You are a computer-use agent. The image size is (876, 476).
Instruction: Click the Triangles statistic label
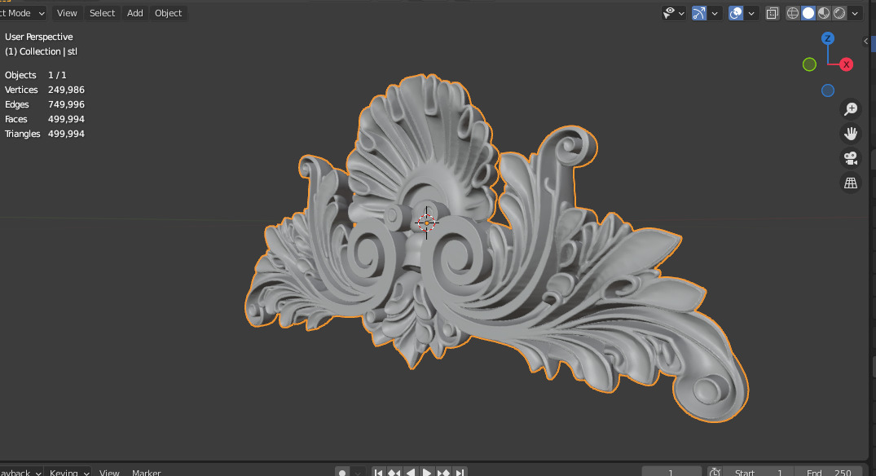point(22,134)
